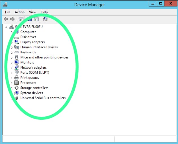Click the Universal Serial Bus controllers icon

pos(17,98)
